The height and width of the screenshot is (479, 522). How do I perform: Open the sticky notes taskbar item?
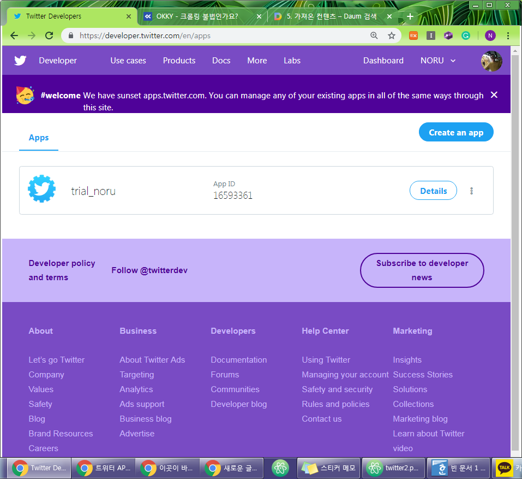point(329,468)
